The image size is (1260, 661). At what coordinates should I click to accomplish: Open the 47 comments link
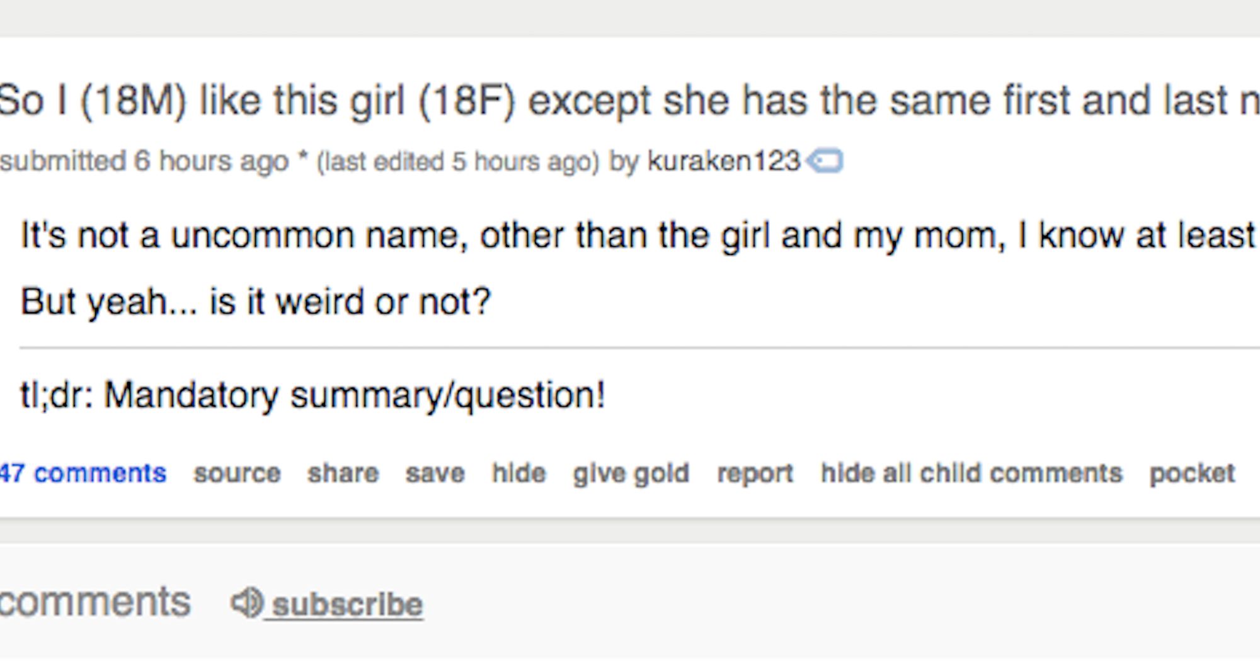coord(83,473)
